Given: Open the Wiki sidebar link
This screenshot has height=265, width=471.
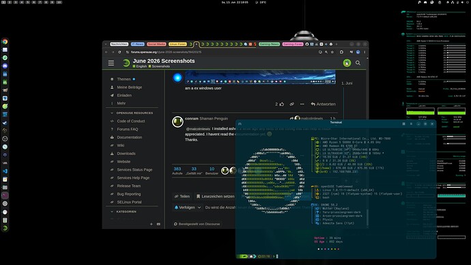Looking at the screenshot, I should tap(120, 145).
